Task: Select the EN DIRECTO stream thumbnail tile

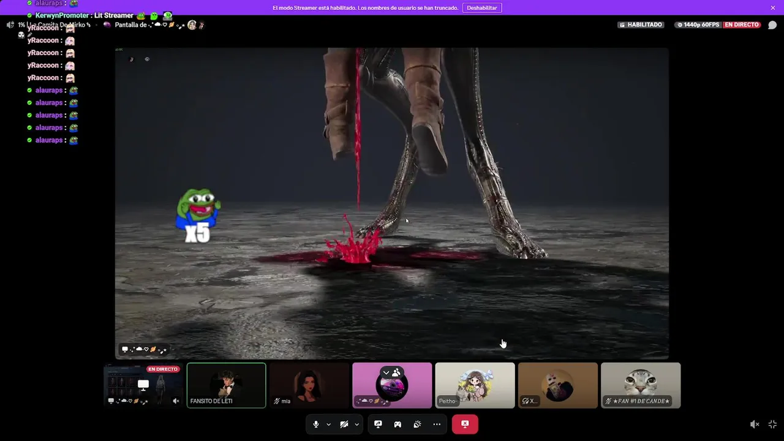Action: point(143,385)
